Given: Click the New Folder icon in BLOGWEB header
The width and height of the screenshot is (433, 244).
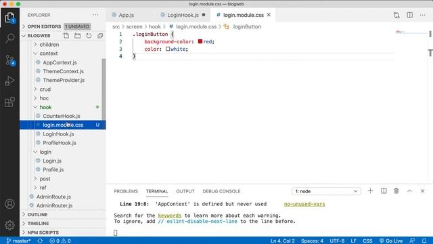Looking at the screenshot, I should click(78, 36).
